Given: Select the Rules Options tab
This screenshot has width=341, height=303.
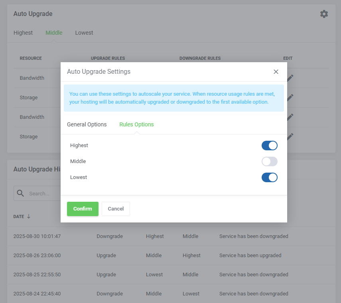Looking at the screenshot, I should pos(136,124).
